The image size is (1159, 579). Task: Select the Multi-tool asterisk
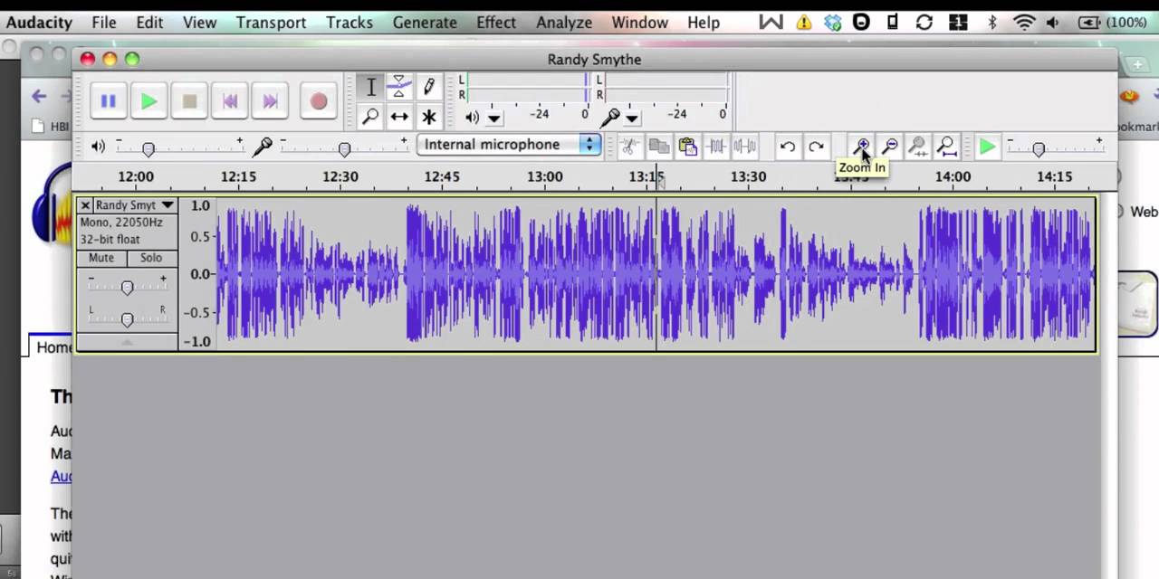tap(428, 117)
